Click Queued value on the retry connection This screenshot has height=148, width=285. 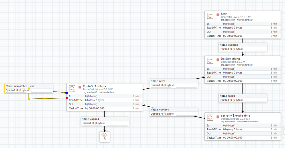[x=167, y=85]
